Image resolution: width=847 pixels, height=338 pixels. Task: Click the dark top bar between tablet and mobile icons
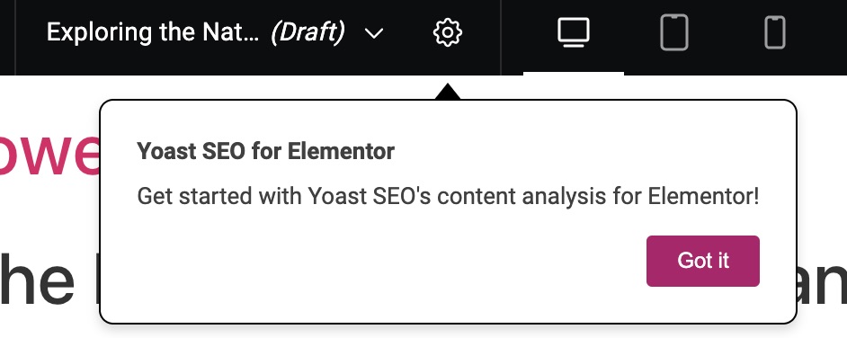coord(726,32)
